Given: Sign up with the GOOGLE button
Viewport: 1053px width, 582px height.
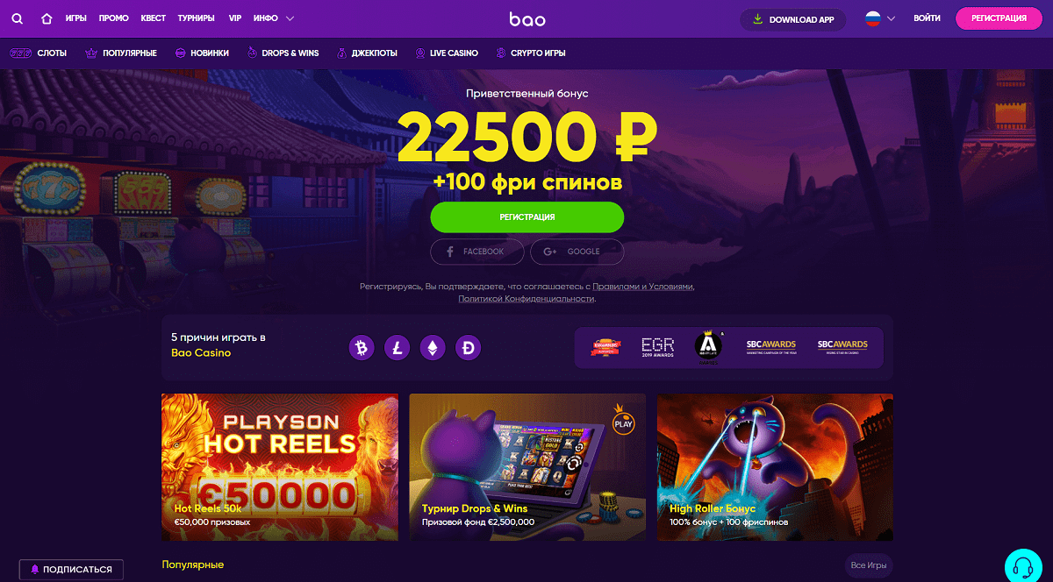Looking at the screenshot, I should 577,252.
